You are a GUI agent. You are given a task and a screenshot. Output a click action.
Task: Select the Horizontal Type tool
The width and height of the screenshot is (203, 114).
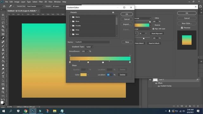[3, 77]
